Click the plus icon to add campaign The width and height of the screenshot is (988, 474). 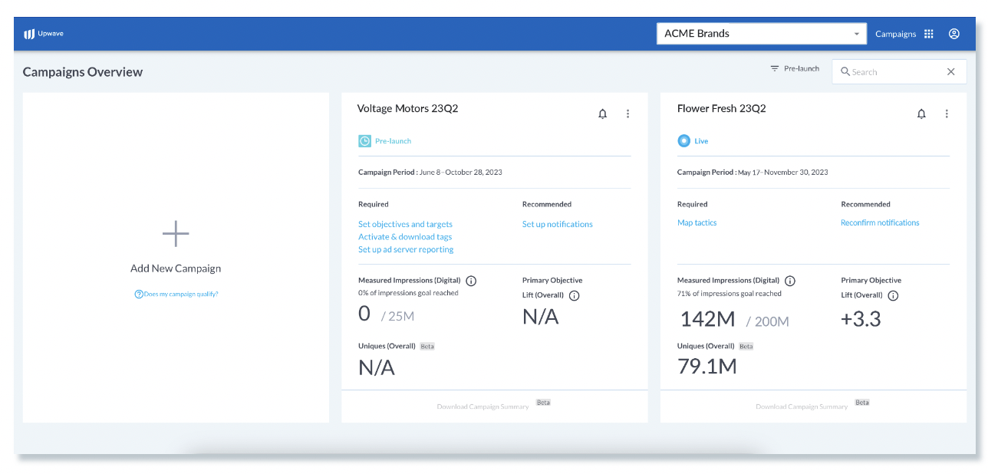pyautogui.click(x=176, y=233)
